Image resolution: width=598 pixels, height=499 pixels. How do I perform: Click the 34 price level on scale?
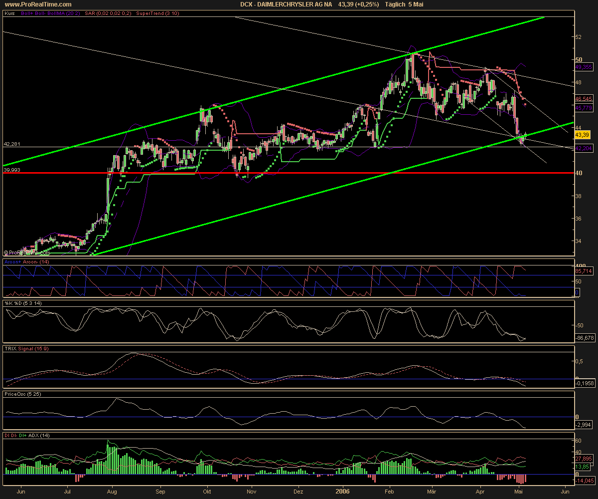[x=579, y=242]
